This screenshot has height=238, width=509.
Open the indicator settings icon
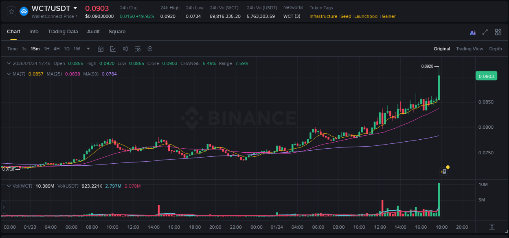pyautogui.click(x=138, y=49)
